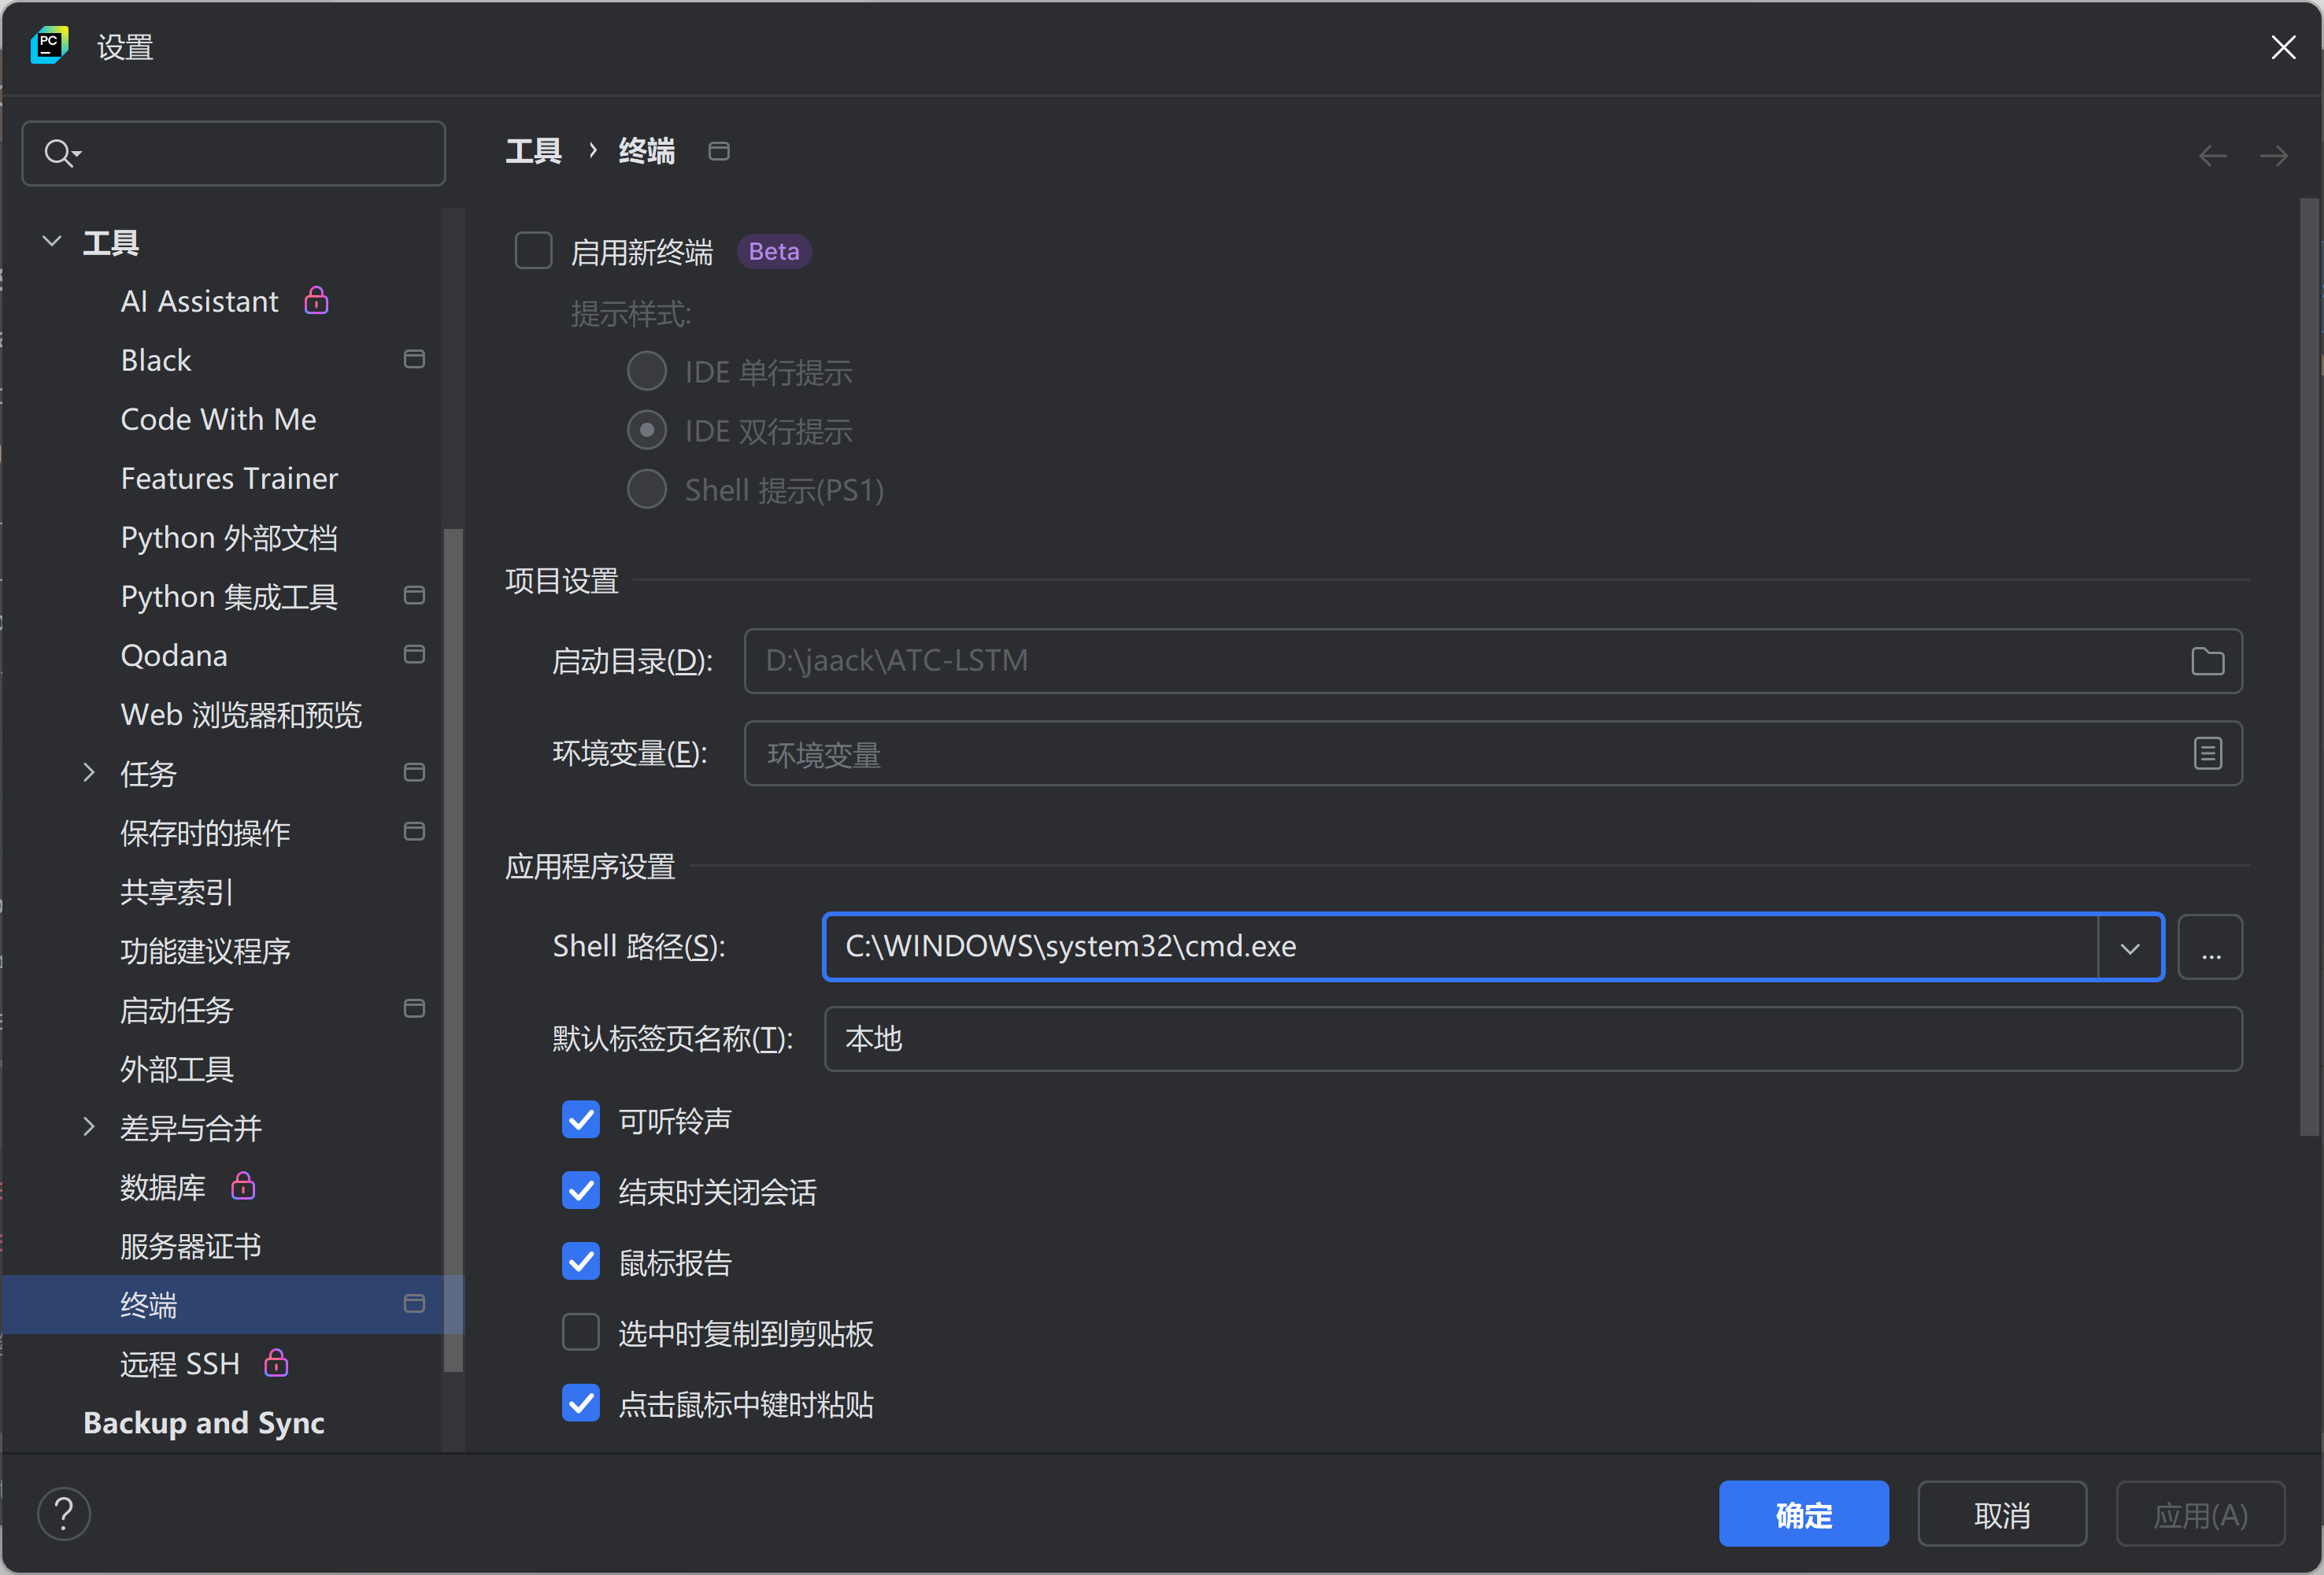Viewport: 2324px width, 1575px height.
Task: Enable the 启用新终端 Beta checkbox
Action: [534, 250]
